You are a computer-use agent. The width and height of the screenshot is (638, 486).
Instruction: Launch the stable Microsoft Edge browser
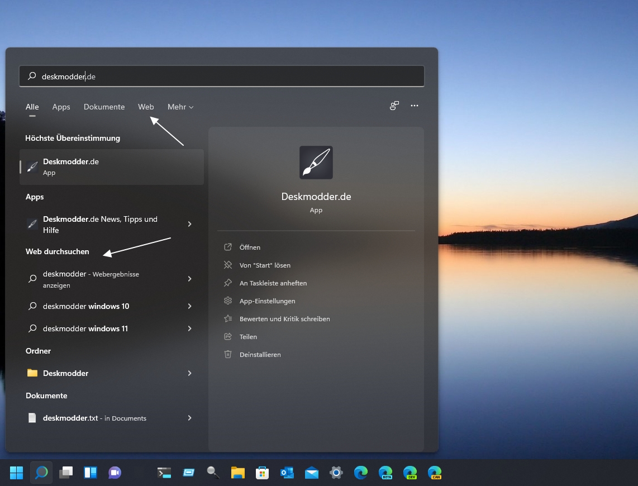pos(361,473)
